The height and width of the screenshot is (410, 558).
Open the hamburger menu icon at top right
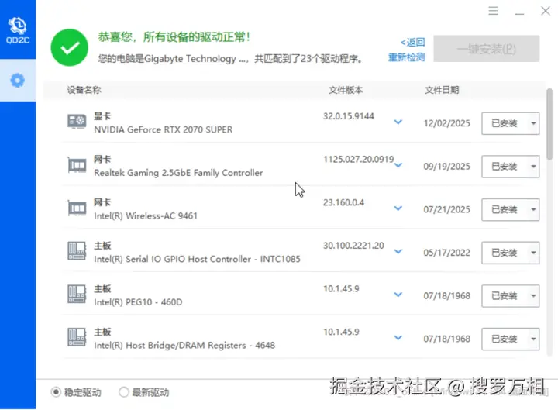(493, 11)
